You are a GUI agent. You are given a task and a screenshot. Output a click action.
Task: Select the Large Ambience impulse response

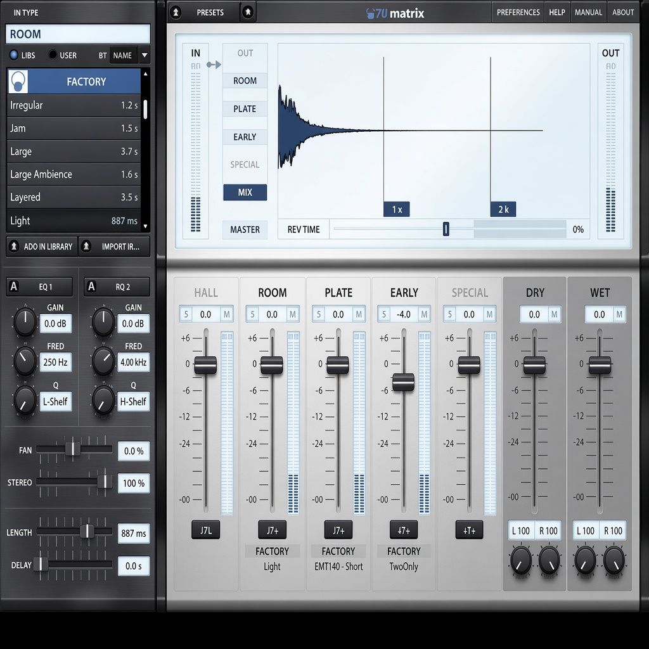74,174
